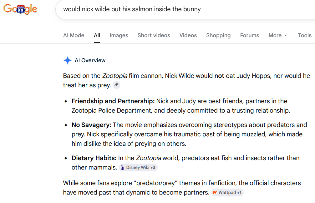Click the Wattpad source icon
Screen dimensions: 315x203
[x=215, y=192]
